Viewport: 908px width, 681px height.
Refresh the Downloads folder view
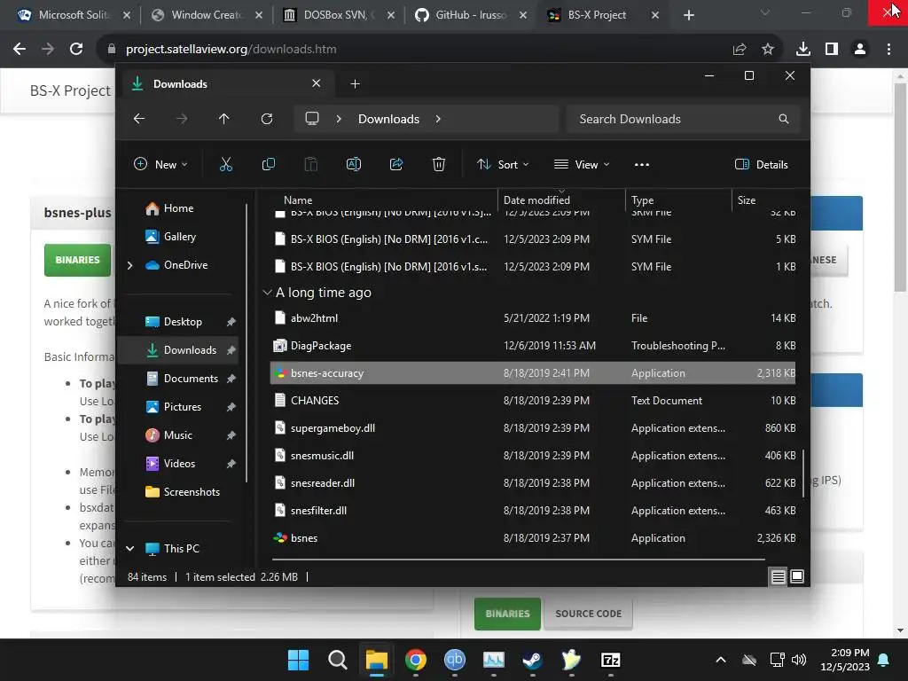pos(266,119)
